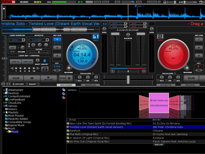Click the deck 2 Vinyl mode icon
This screenshot has height=154, width=205.
[160, 36]
